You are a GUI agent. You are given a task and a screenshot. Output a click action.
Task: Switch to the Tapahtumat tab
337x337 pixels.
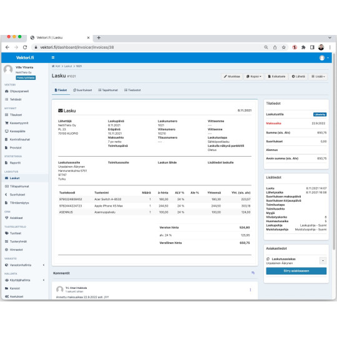click(108, 90)
